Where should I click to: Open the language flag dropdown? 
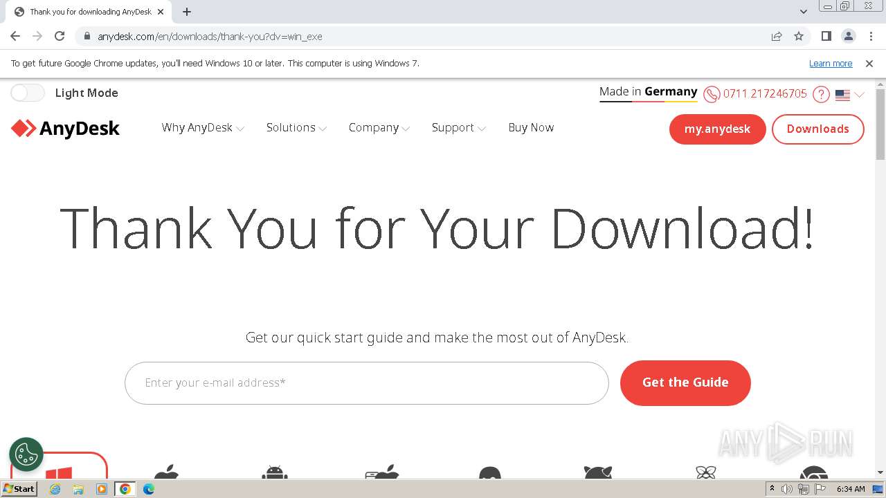click(x=850, y=95)
